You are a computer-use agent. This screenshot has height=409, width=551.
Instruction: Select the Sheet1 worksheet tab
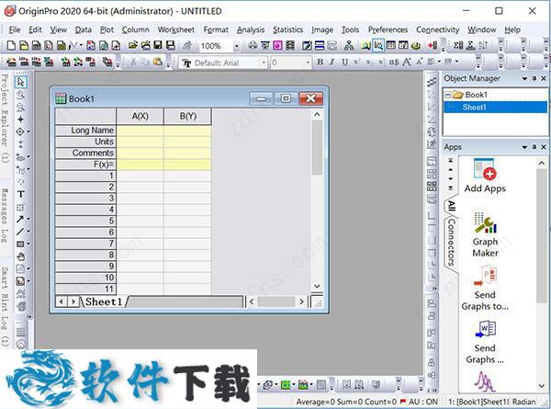pyautogui.click(x=104, y=301)
